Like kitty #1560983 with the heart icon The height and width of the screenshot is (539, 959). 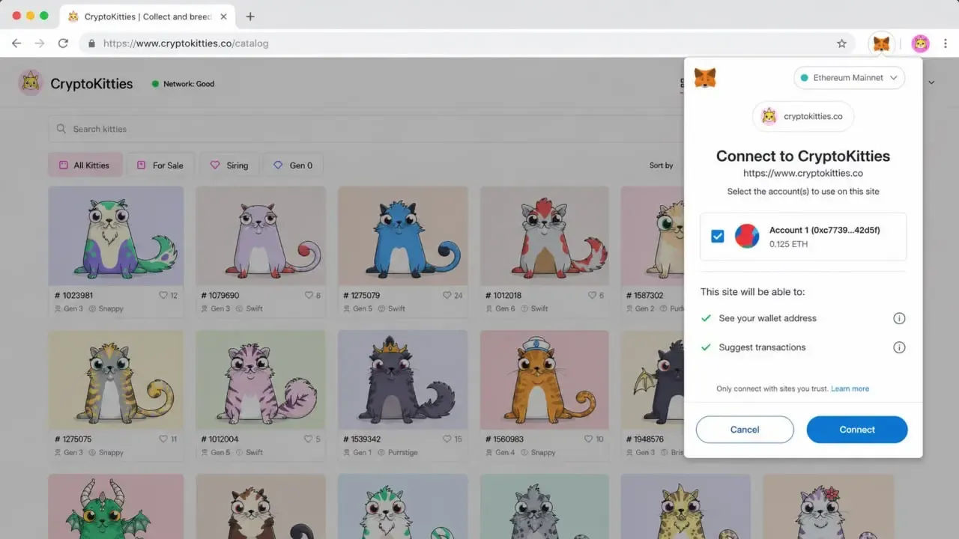[589, 439]
